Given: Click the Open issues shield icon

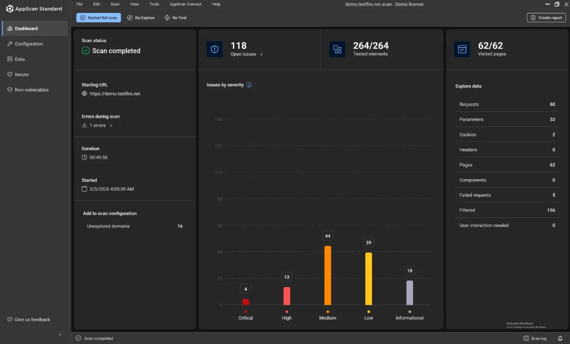Looking at the screenshot, I should click(x=215, y=49).
